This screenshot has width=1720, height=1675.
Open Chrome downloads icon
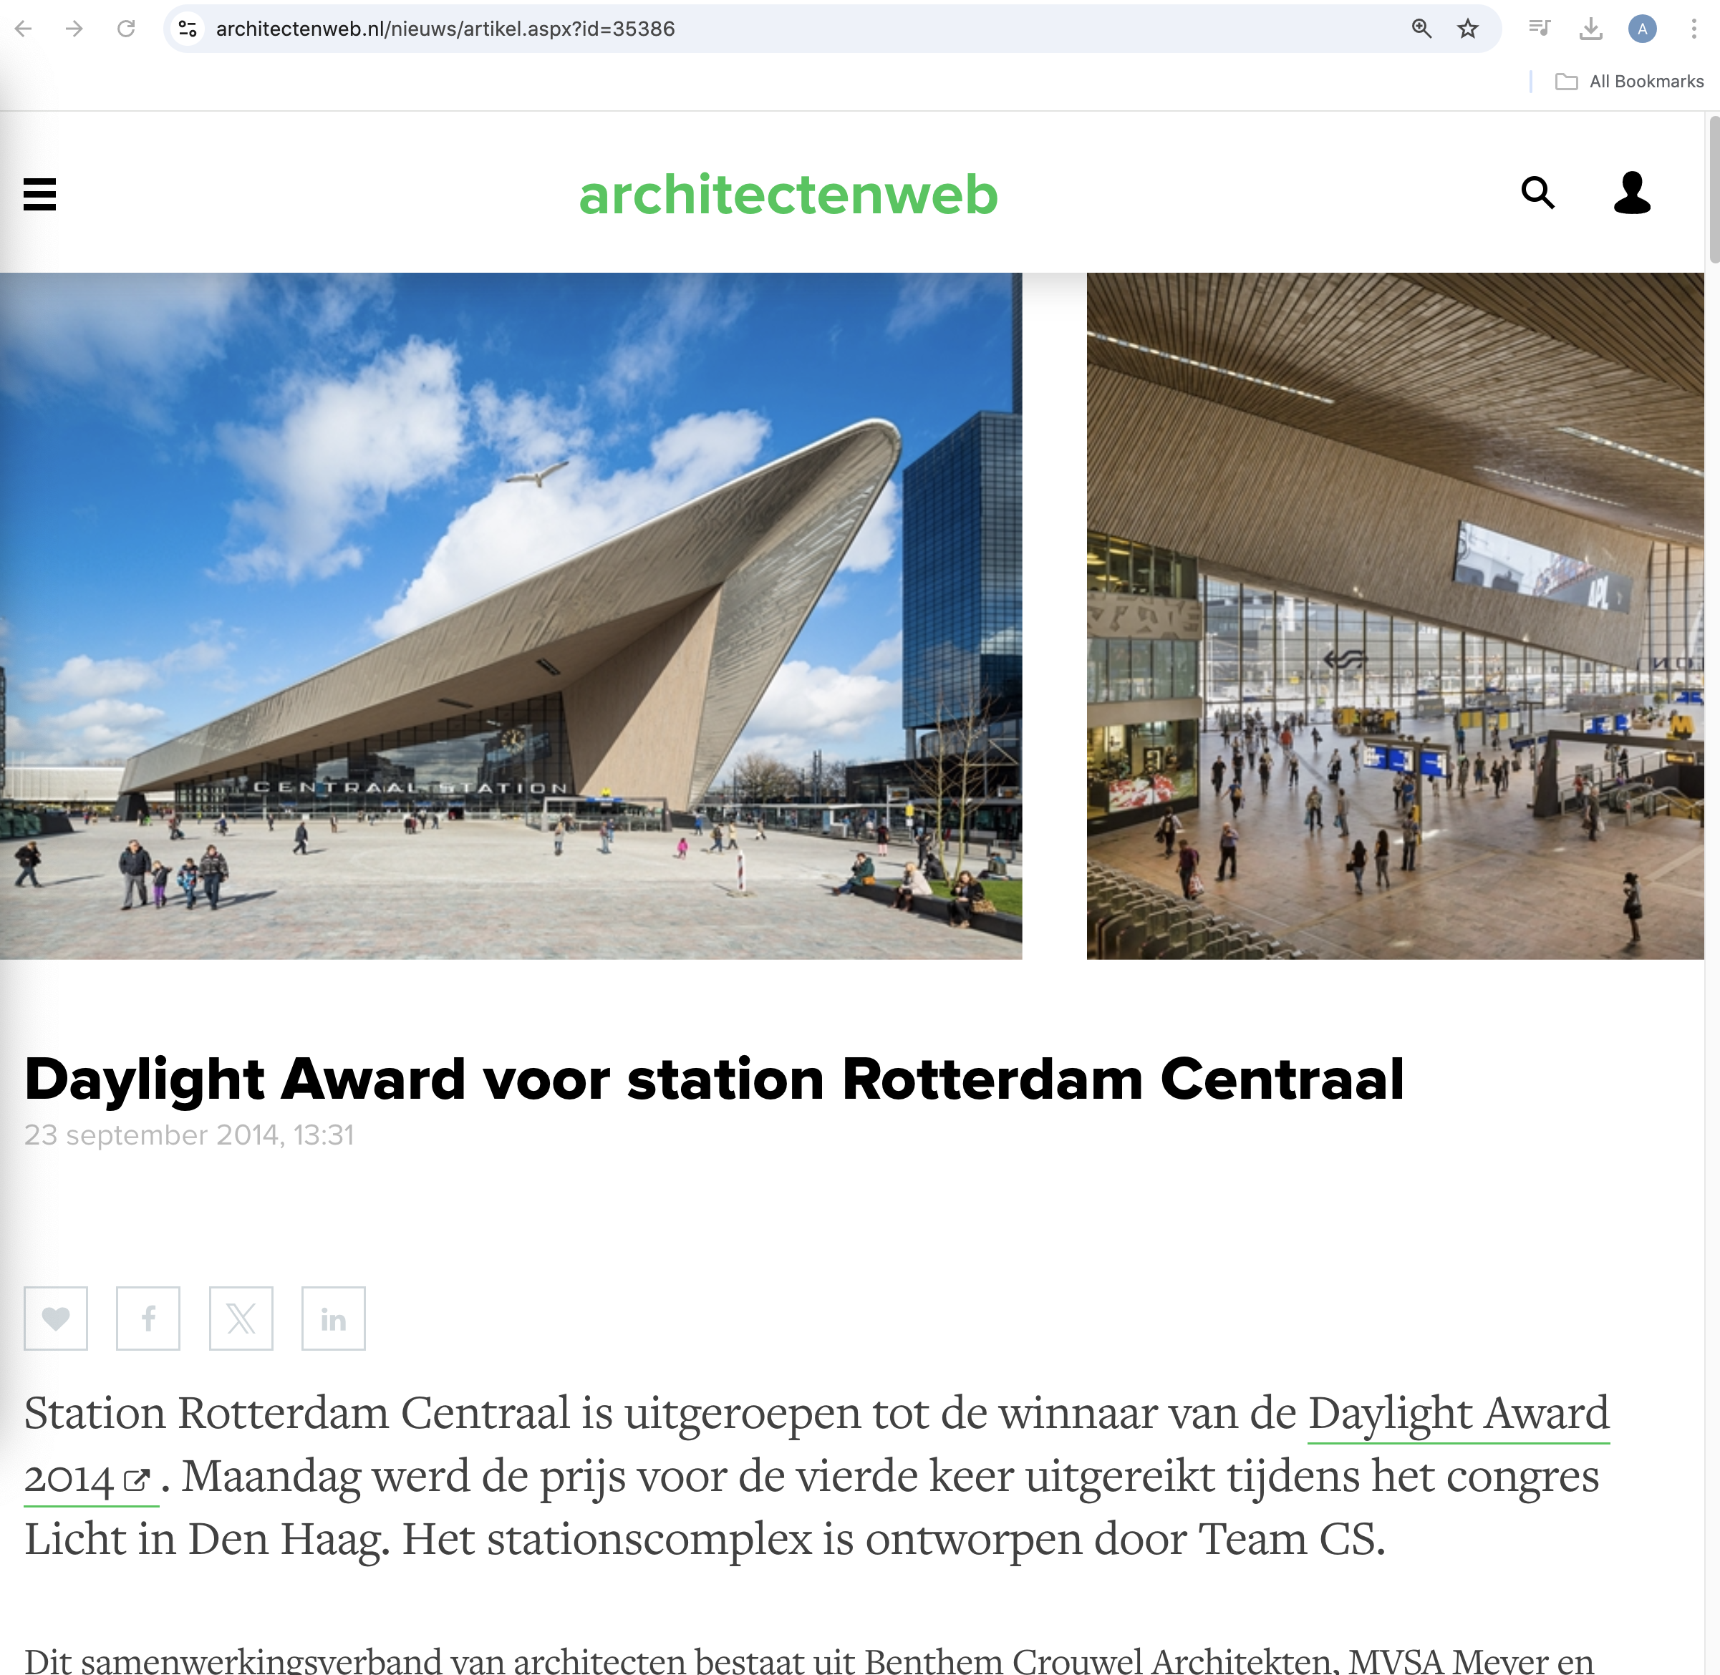click(x=1590, y=29)
